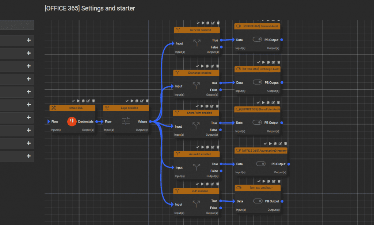374x225 pixels.
Task: Run the Office 365 node with its play icon
Action: point(78,101)
